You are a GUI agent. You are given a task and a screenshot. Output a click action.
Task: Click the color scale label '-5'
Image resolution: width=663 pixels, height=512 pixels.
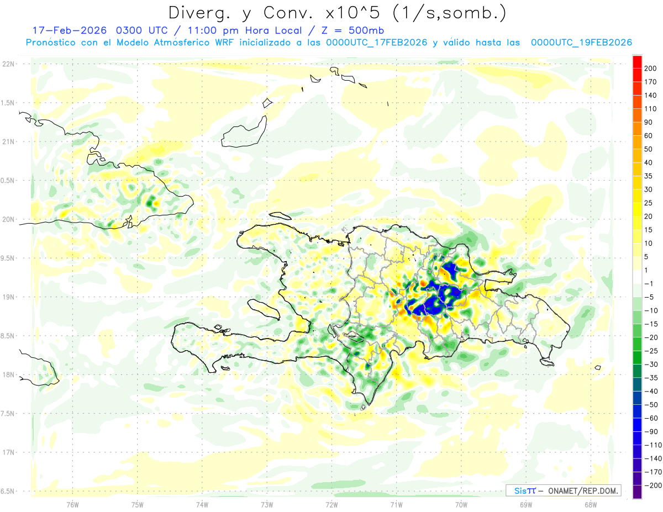(650, 297)
